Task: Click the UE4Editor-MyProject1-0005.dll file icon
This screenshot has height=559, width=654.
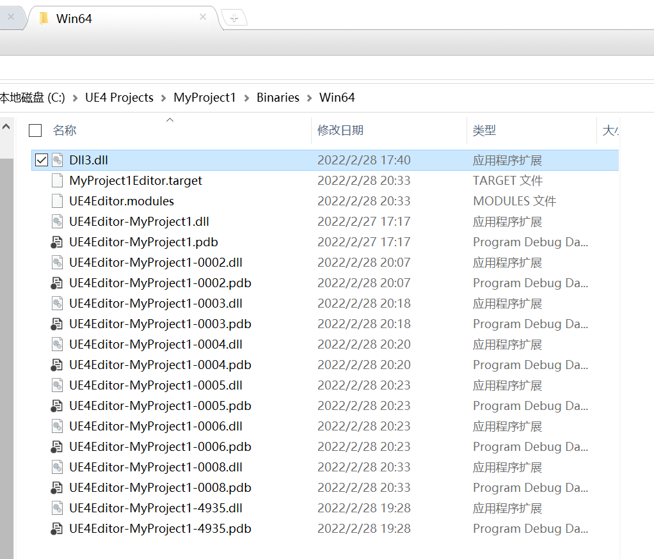Action: click(57, 385)
